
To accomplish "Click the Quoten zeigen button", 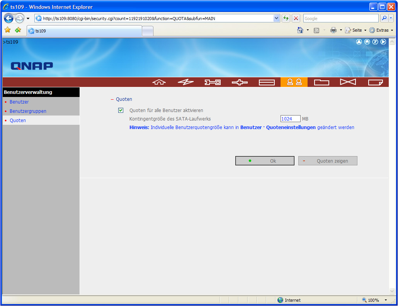I will 328,161.
